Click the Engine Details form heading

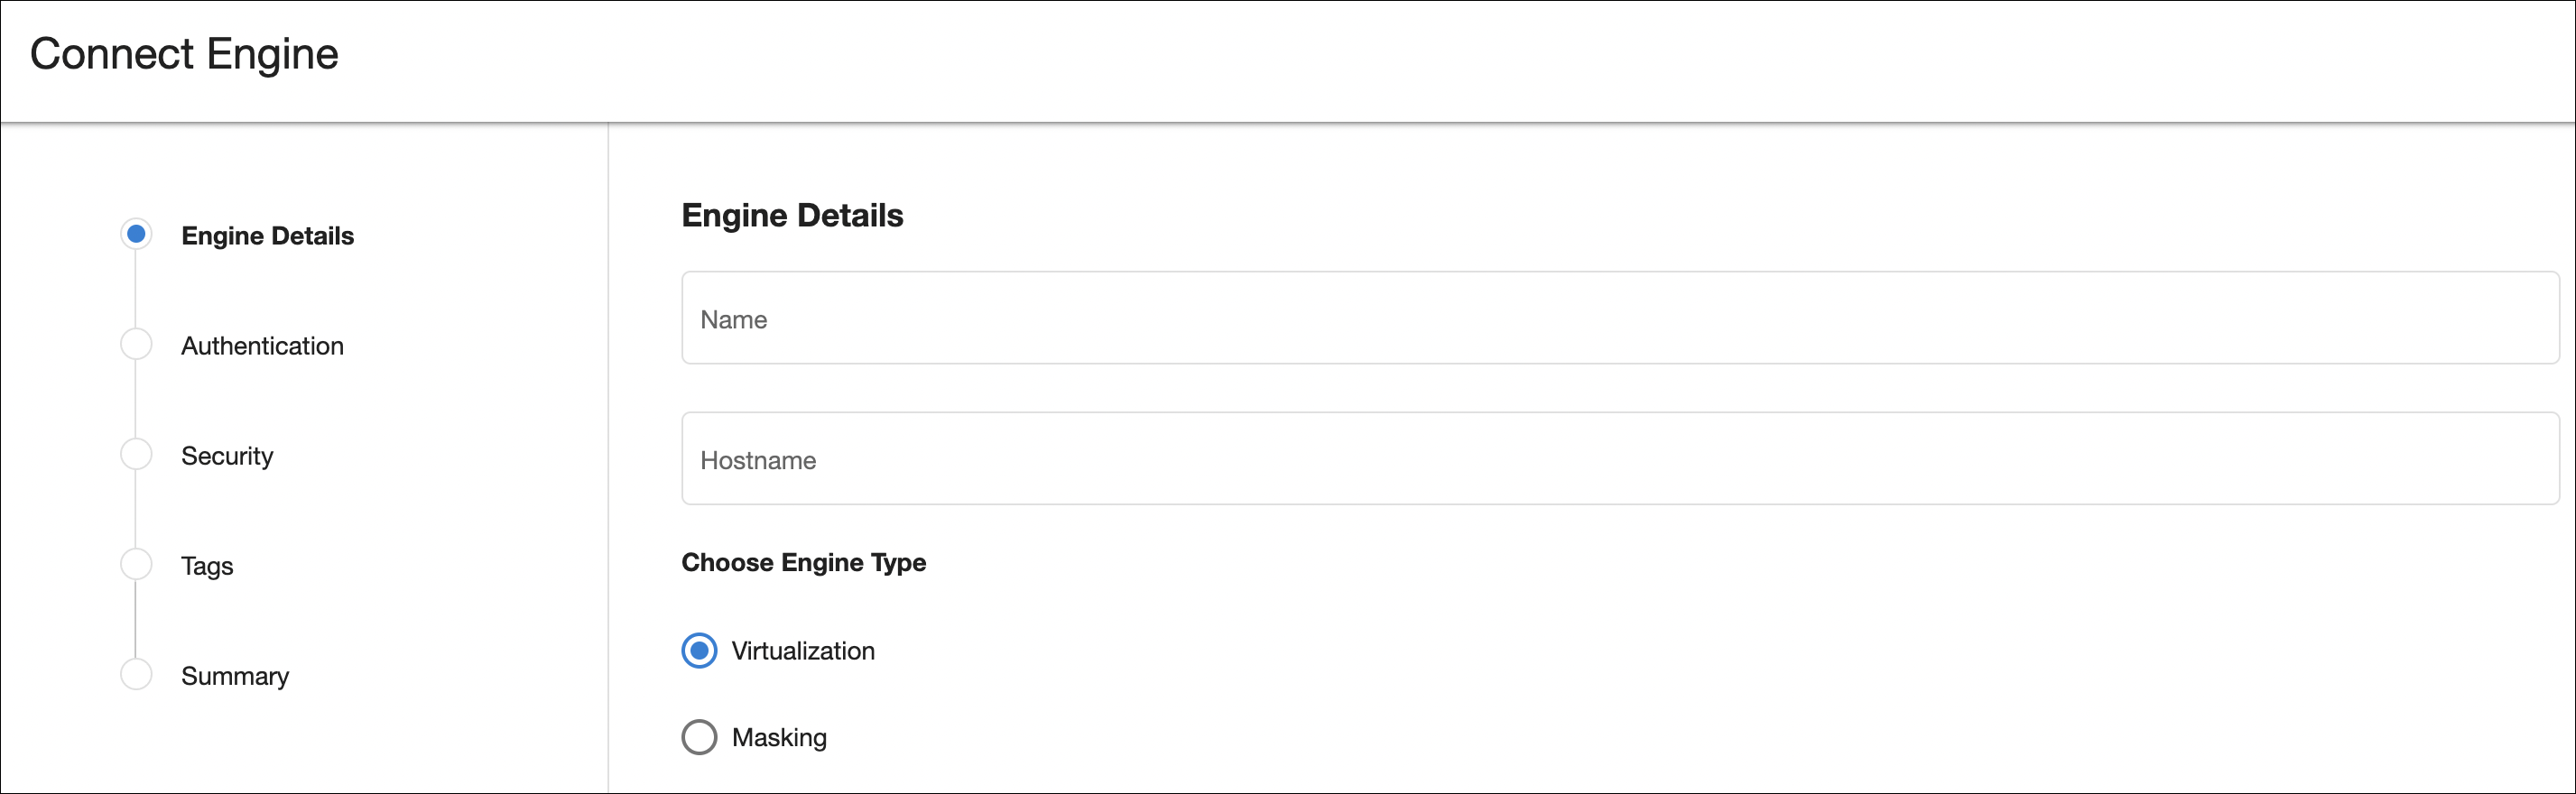point(792,215)
